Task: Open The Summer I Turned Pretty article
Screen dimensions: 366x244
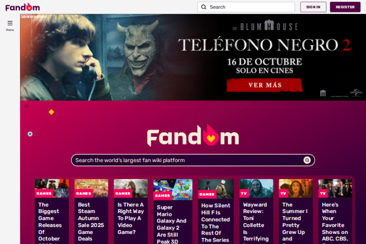Action: [295, 222]
